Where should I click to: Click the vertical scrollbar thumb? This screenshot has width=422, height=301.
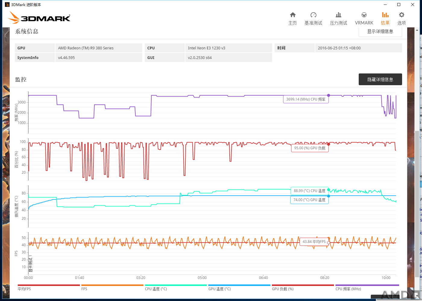(417, 204)
